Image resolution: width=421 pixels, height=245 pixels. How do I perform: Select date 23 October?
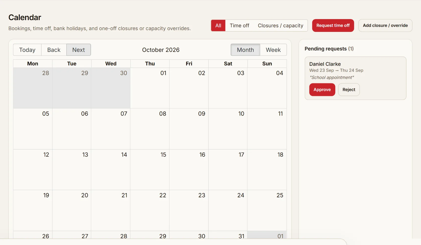click(x=202, y=195)
